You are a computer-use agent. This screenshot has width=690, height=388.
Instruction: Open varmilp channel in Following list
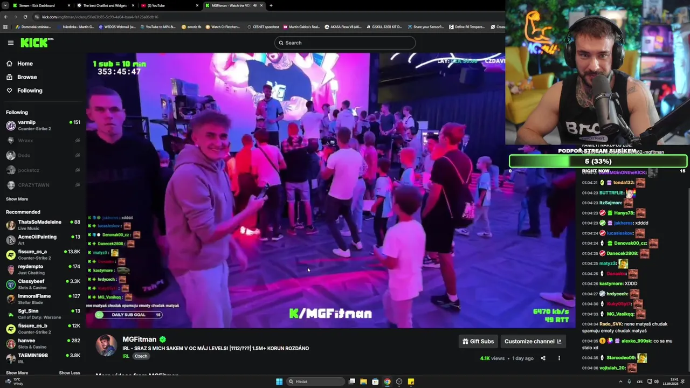pos(43,126)
